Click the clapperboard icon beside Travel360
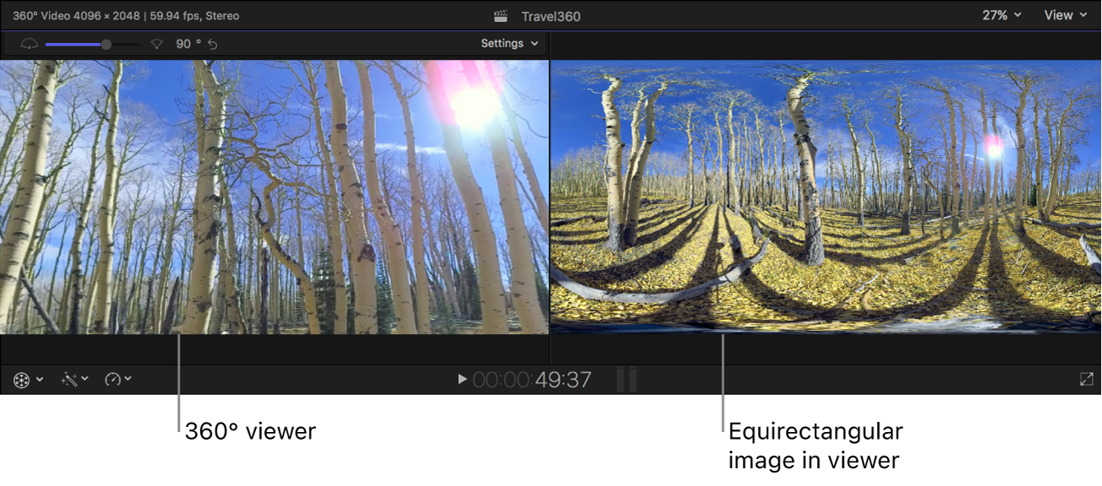1102x486 pixels. [499, 14]
